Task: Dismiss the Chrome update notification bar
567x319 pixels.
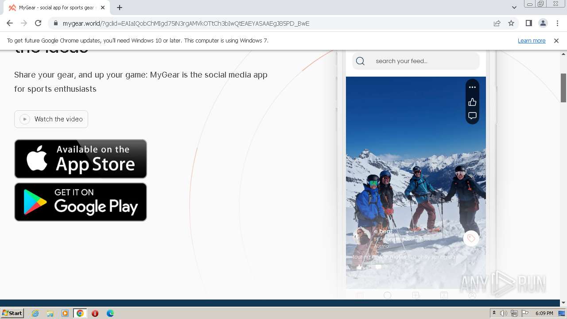Action: tap(556, 40)
